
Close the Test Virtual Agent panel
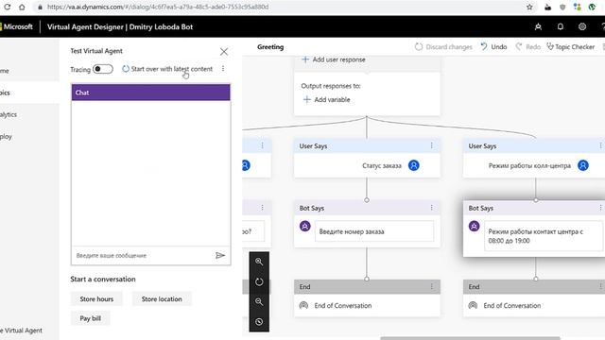pyautogui.click(x=224, y=52)
